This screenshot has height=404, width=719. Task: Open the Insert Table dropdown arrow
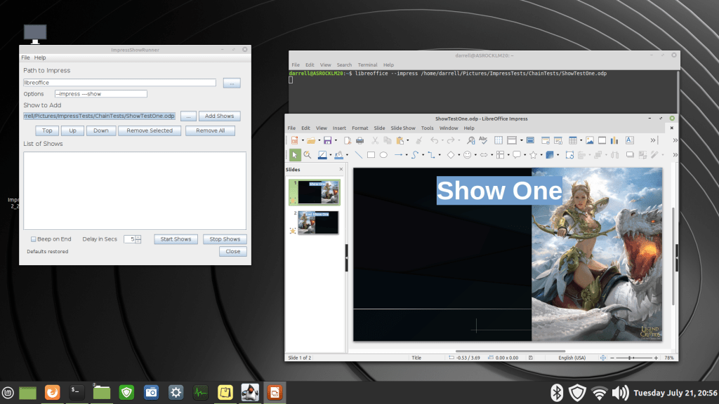(581, 140)
